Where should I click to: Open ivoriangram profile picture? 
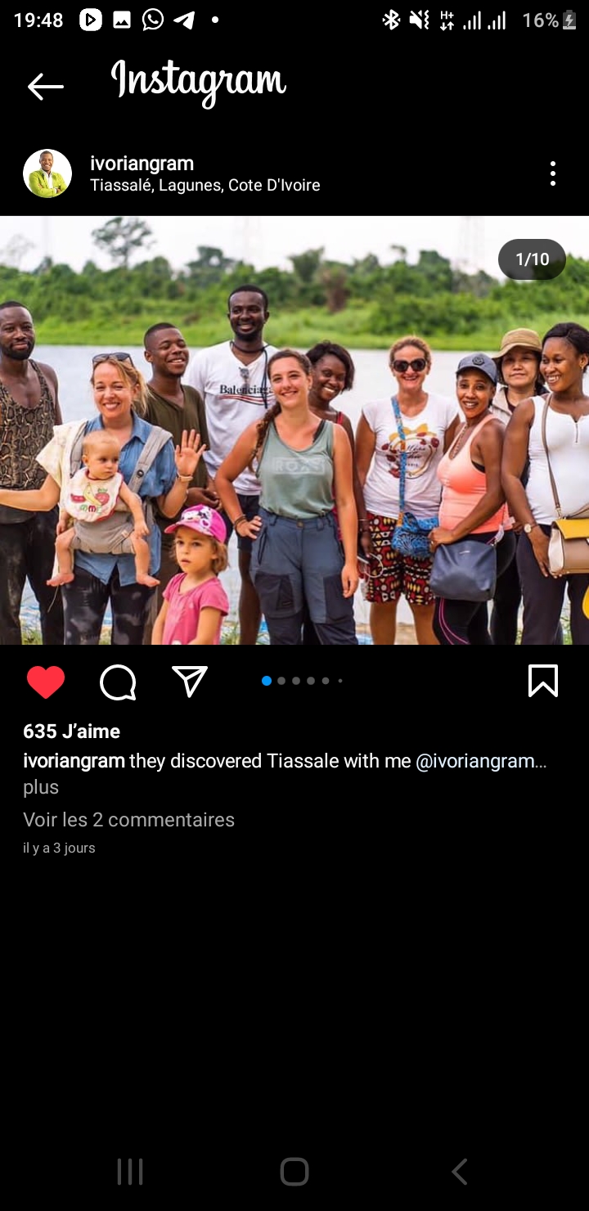pos(47,173)
